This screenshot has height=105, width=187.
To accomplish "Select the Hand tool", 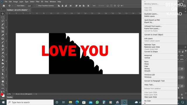I will point(3,81).
